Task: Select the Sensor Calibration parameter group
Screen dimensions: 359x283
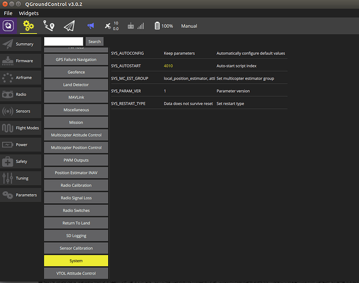Action: 76,248
